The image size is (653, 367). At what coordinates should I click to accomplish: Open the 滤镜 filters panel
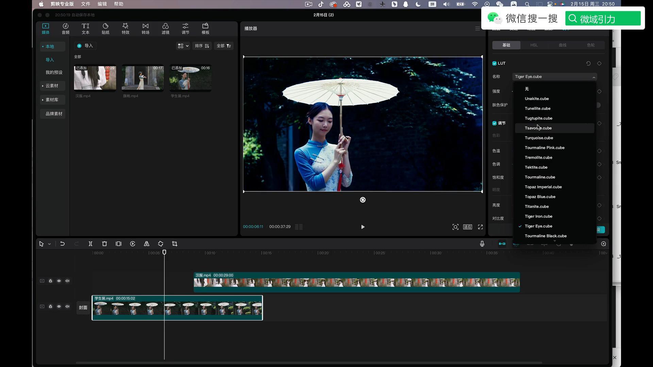coord(165,29)
